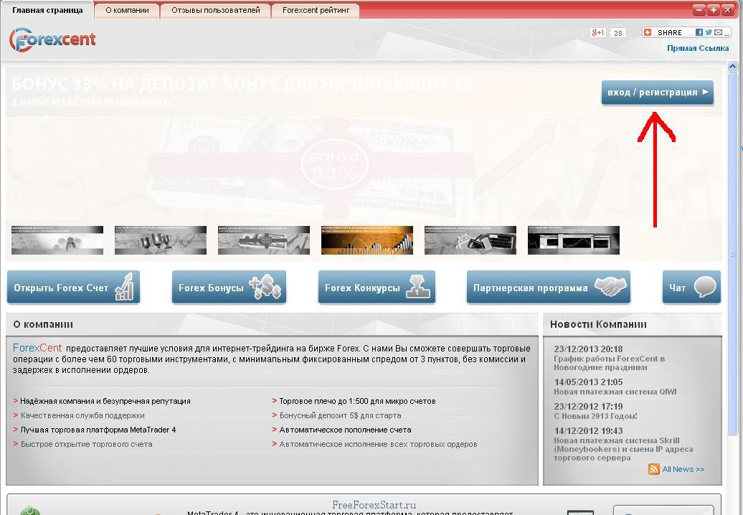Click the Открыть Forex Счет button

pyautogui.click(x=73, y=288)
